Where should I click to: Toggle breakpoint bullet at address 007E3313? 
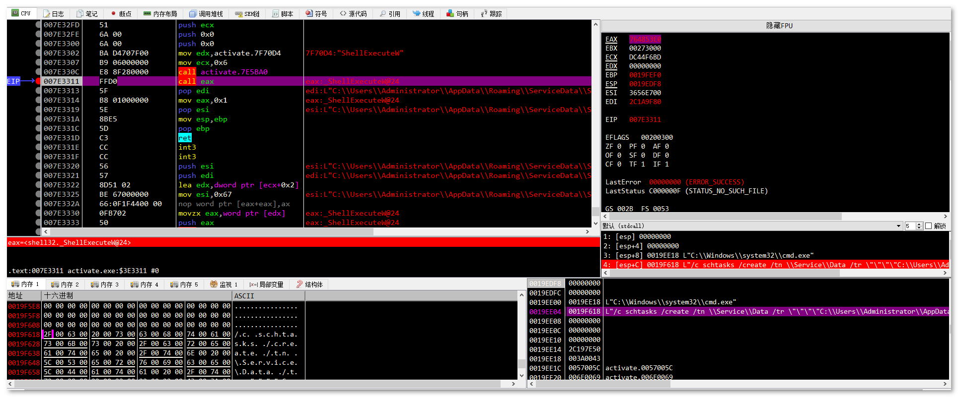pyautogui.click(x=38, y=91)
